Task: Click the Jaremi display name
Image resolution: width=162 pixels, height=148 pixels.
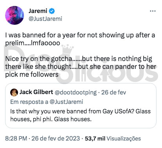Action: [x=38, y=11]
